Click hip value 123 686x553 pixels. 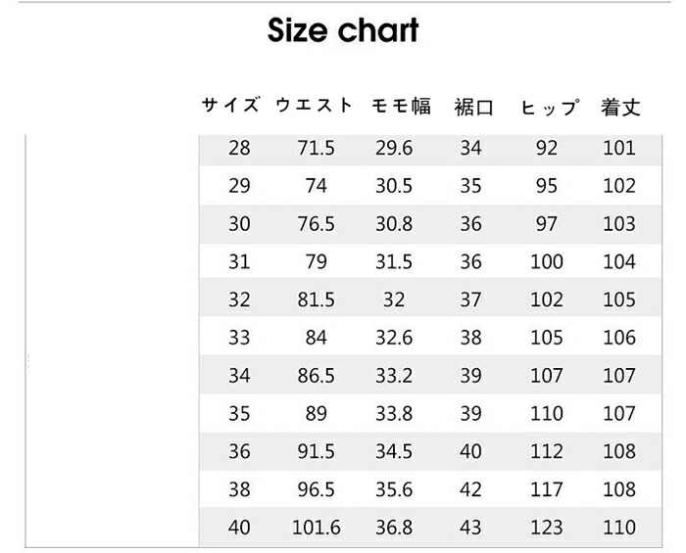(x=547, y=528)
